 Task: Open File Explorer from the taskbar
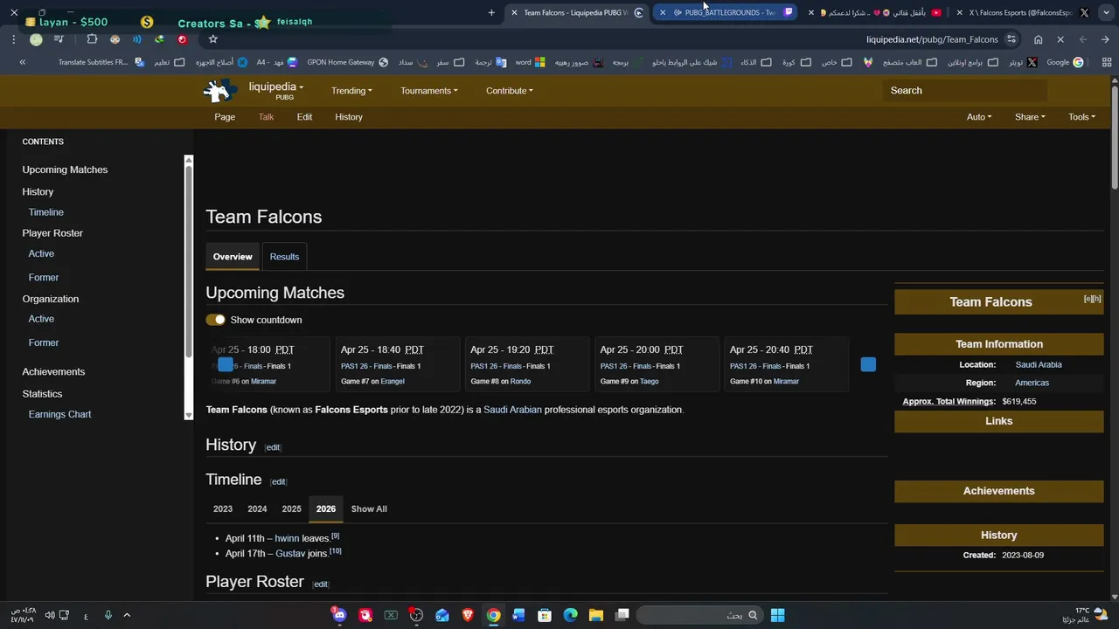[x=595, y=615]
